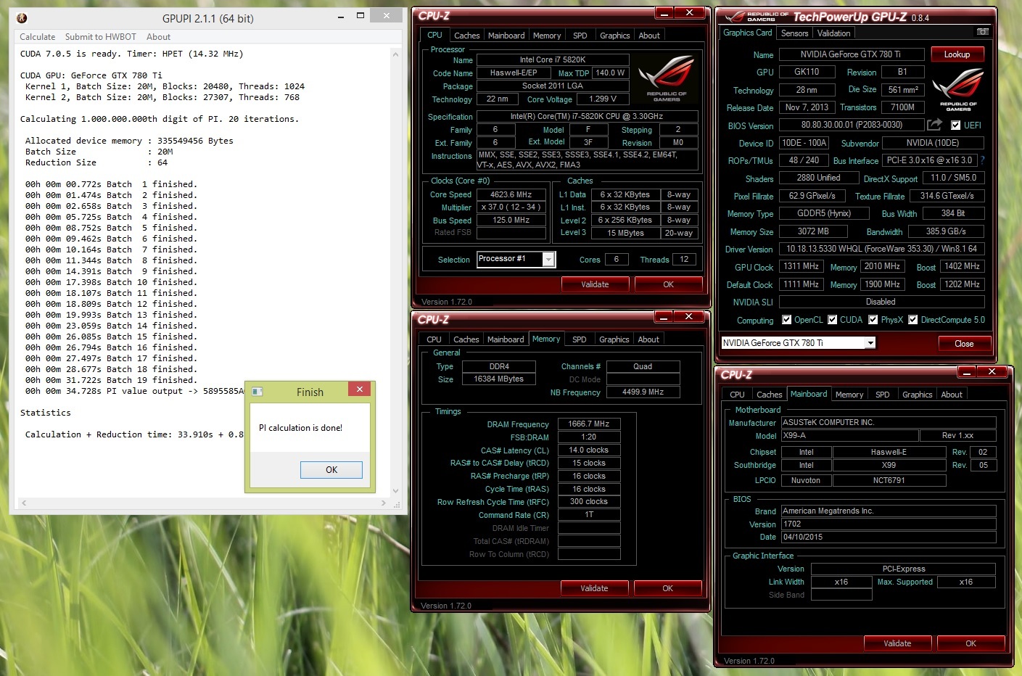Click the GPU Clock value 1311 MHz
Viewport: 1022px width, 676px height.
pos(801,266)
